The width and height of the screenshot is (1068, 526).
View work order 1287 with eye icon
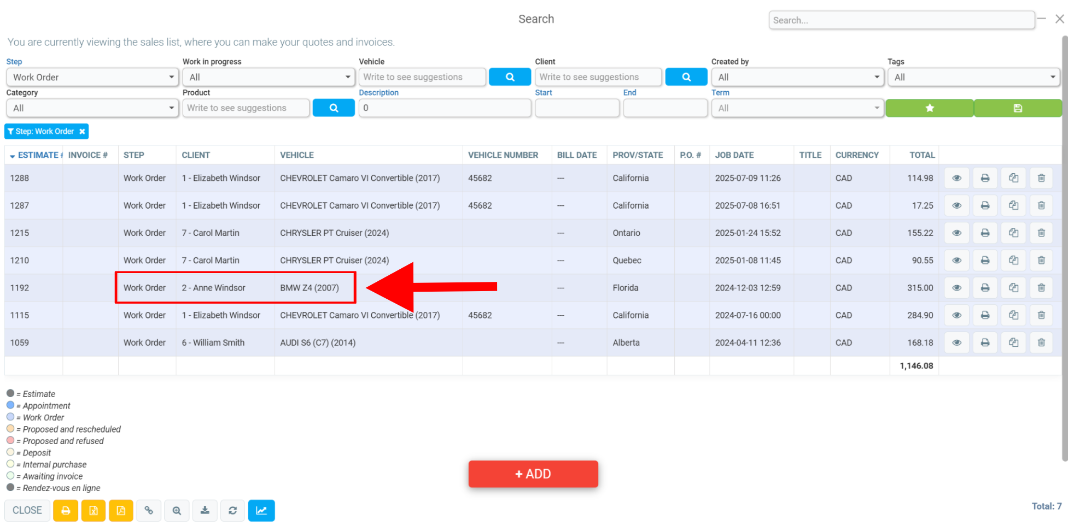click(x=956, y=205)
